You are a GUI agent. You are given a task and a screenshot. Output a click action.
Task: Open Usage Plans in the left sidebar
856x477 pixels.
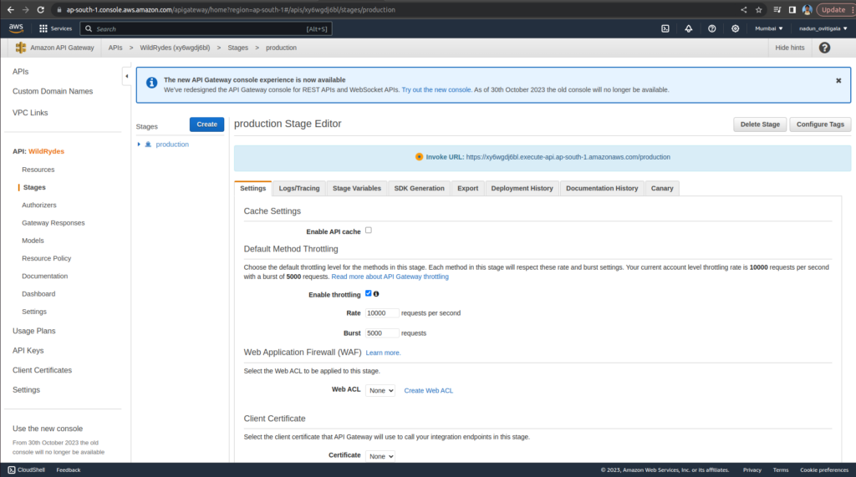coord(33,331)
